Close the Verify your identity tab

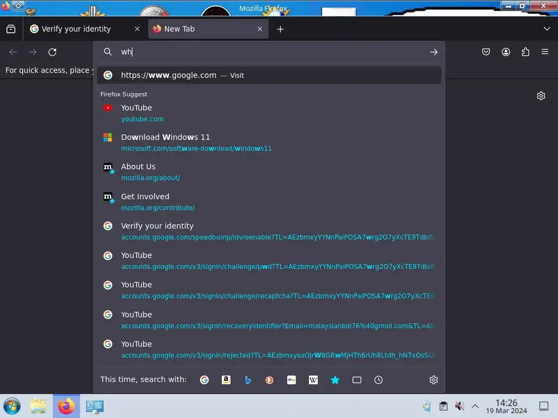pyautogui.click(x=137, y=29)
